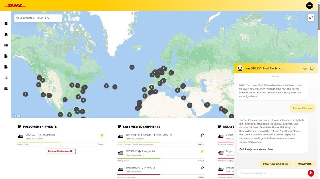The image size is (320, 179).
Task: Star the Singapore to Corinth shipment
Action: [202, 168]
